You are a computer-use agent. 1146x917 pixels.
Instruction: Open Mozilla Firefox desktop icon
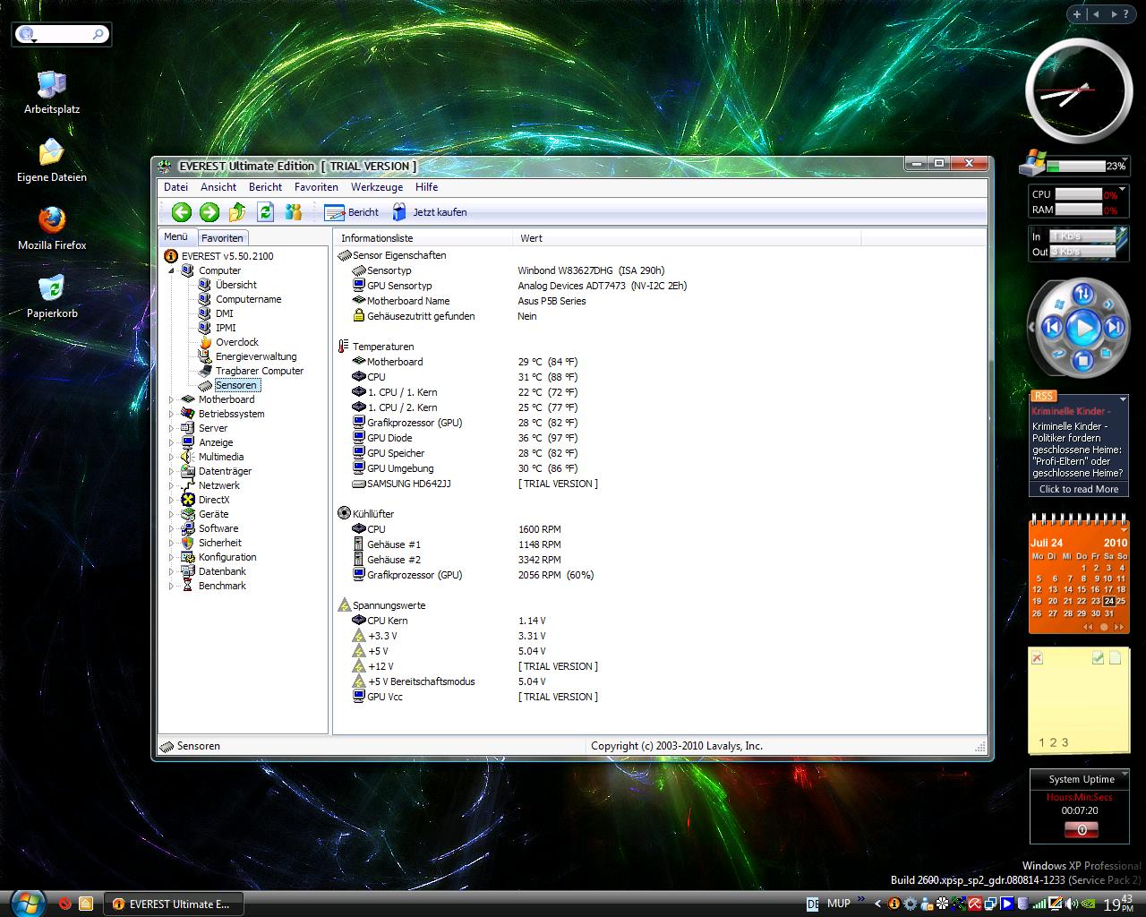pyautogui.click(x=52, y=220)
